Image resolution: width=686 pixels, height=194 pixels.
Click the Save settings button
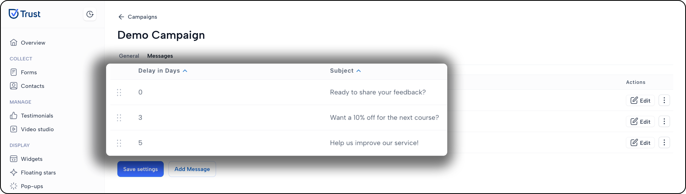[140, 169]
